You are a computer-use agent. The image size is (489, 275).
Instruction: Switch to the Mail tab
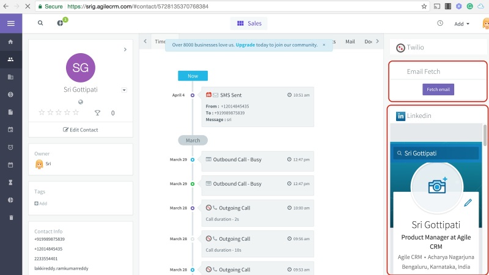pyautogui.click(x=350, y=42)
